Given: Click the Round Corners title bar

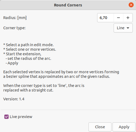Looking at the screenshot, I should 68,5.
